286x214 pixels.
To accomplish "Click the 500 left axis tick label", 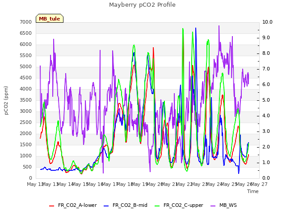I will [x=27, y=167].
